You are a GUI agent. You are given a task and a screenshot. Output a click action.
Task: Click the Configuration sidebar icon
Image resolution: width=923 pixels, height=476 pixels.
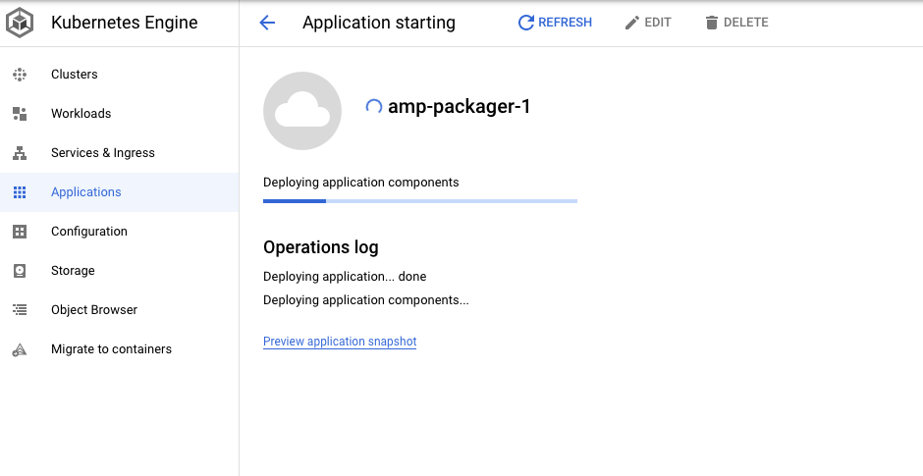point(20,232)
